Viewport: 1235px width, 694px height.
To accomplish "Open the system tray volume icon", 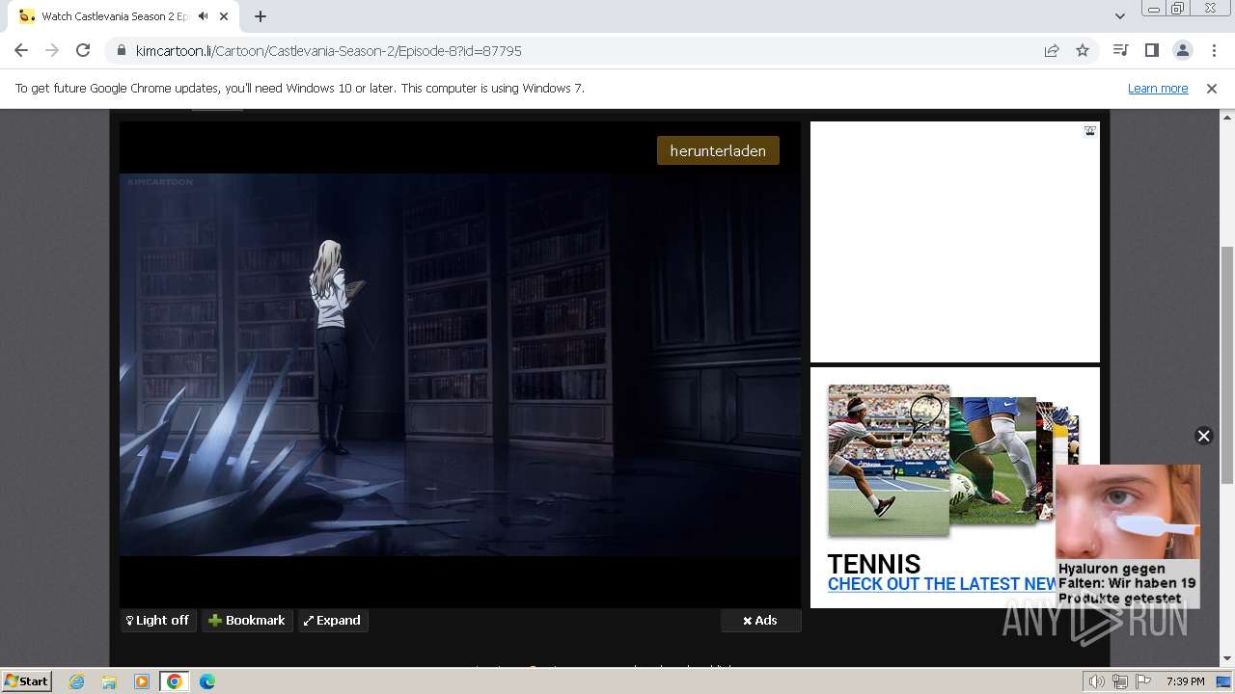I will 1097,681.
